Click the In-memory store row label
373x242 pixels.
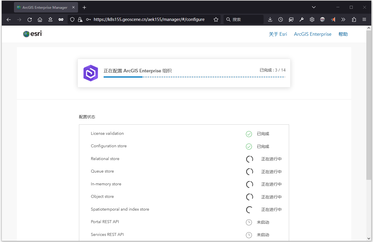[106, 184]
